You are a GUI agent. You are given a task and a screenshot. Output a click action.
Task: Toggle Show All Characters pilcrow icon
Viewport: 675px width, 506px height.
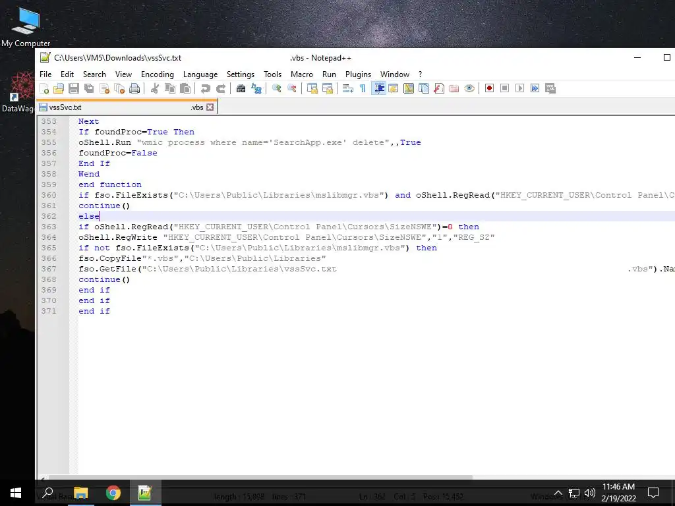click(363, 89)
